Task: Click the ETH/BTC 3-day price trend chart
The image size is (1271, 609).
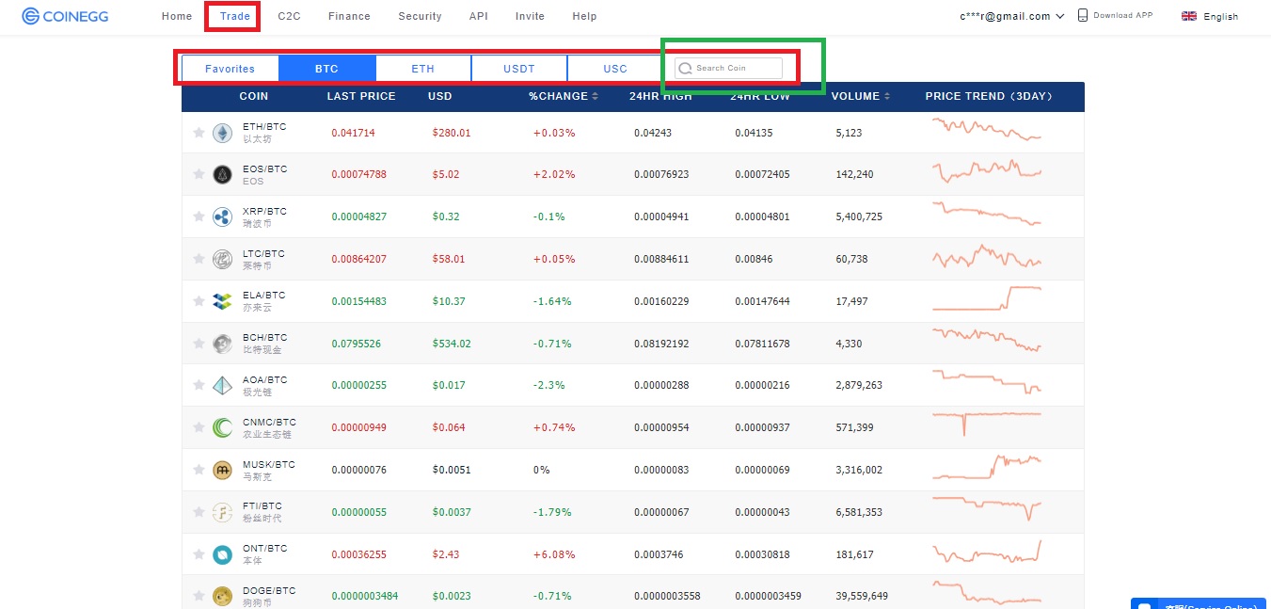Action: tap(987, 129)
